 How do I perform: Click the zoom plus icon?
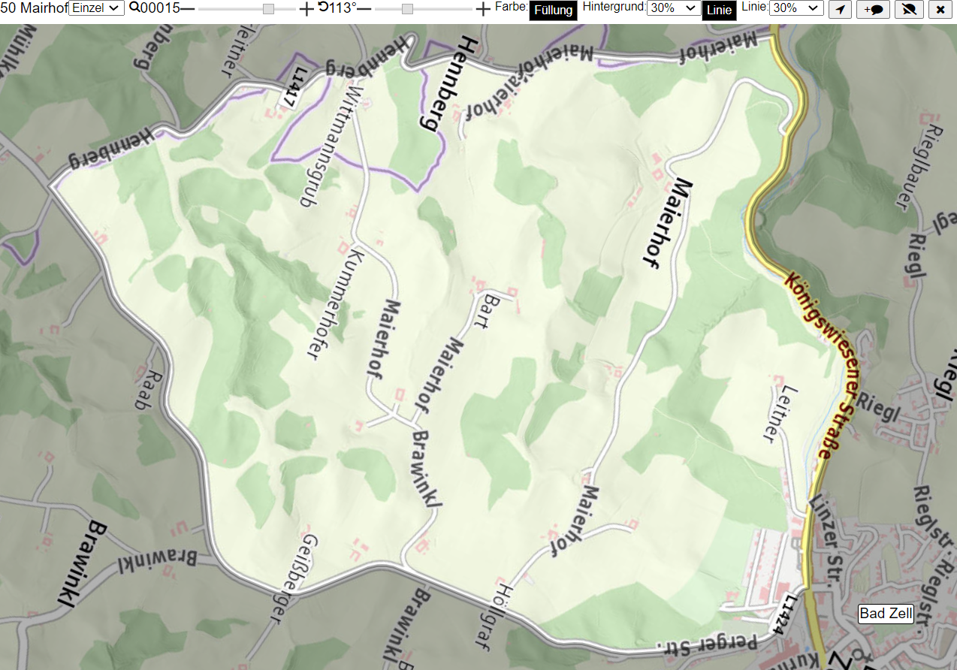(x=306, y=9)
